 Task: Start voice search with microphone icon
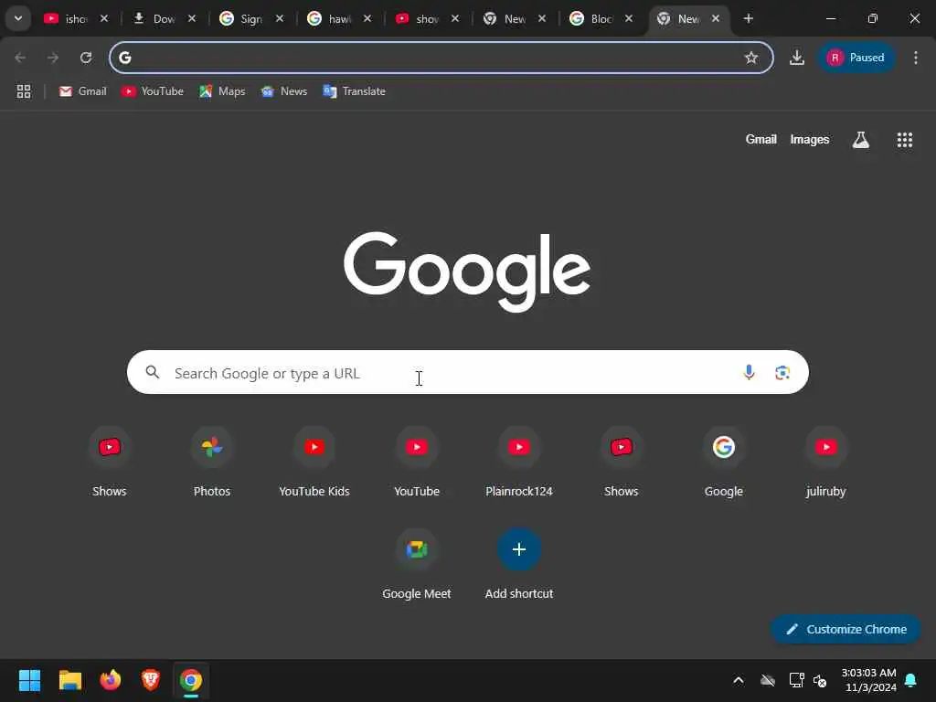(x=749, y=373)
